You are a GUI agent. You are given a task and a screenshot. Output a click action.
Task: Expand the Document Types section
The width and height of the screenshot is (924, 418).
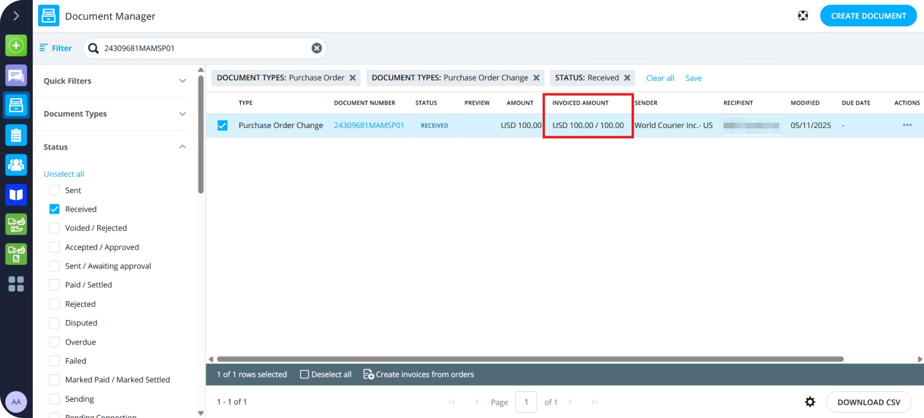pyautogui.click(x=182, y=114)
